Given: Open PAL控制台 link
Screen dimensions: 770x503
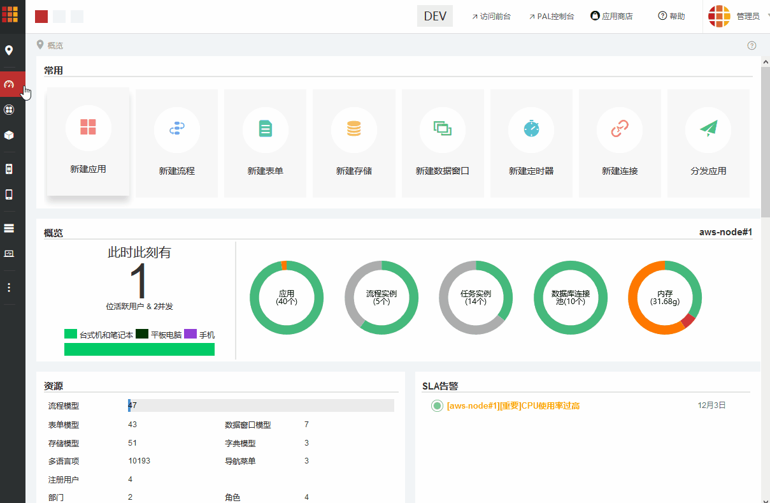Looking at the screenshot, I should (551, 17).
